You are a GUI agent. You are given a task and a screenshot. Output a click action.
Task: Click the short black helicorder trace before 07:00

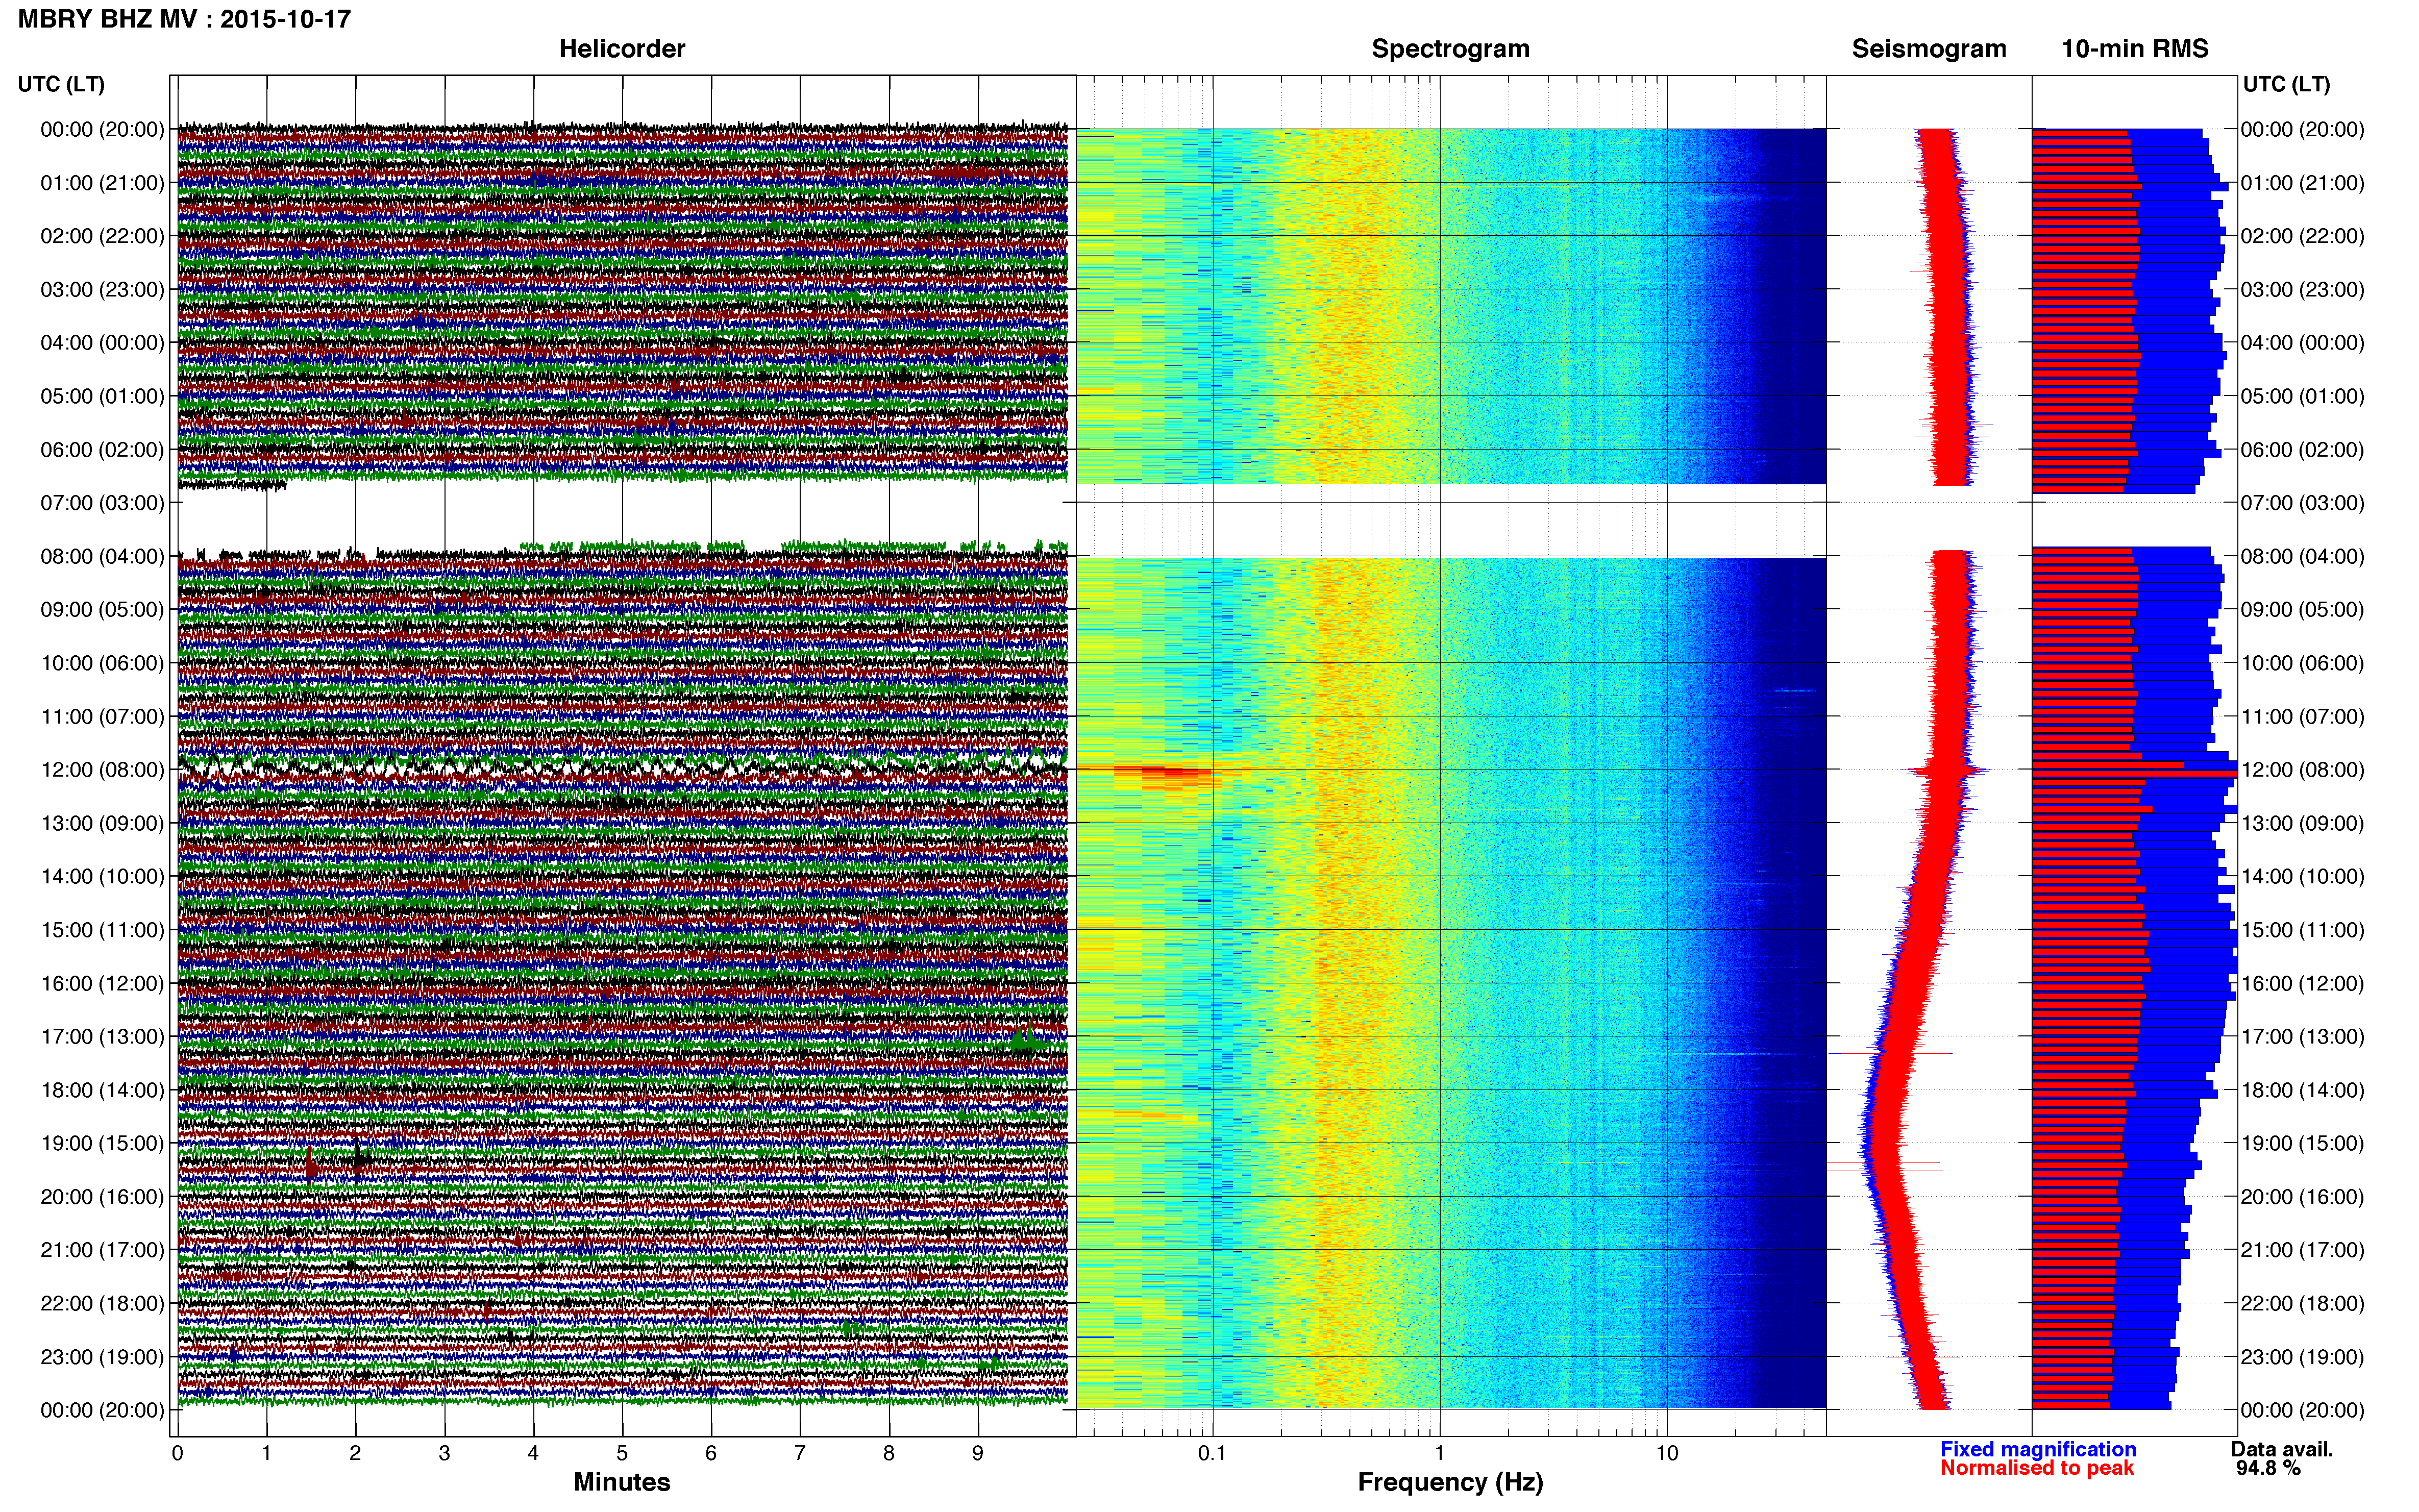coord(232,485)
